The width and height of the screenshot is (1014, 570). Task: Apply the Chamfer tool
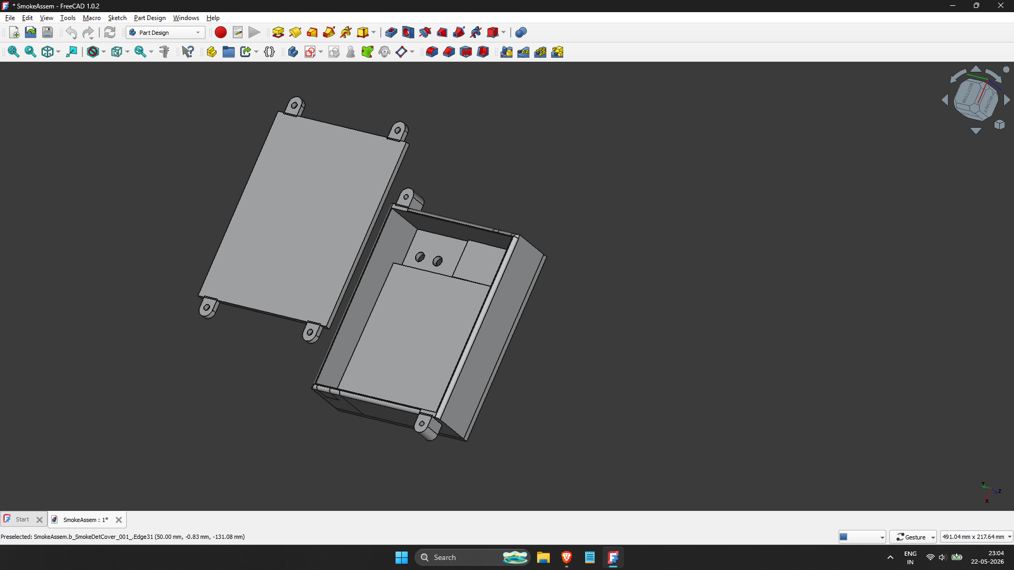pyautogui.click(x=449, y=52)
